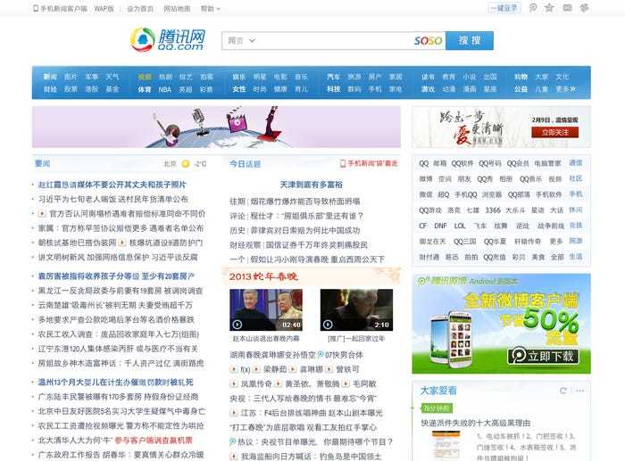This screenshot has width=625, height=461.
Task: Open the Tencent Weibo icon in top bar
Action: click(532, 7)
